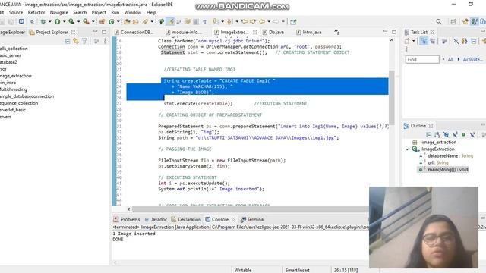Toggle Block Selection Mode icon
The height and width of the screenshot is (273, 486).
(196, 22)
